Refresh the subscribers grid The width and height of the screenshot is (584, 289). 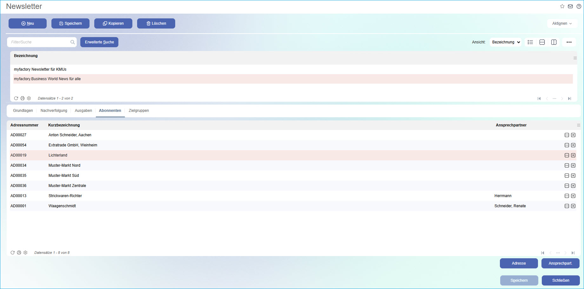pyautogui.click(x=13, y=253)
